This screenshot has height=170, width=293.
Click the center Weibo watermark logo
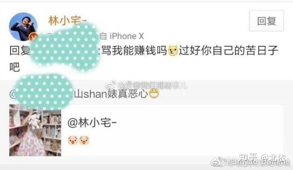(111, 85)
